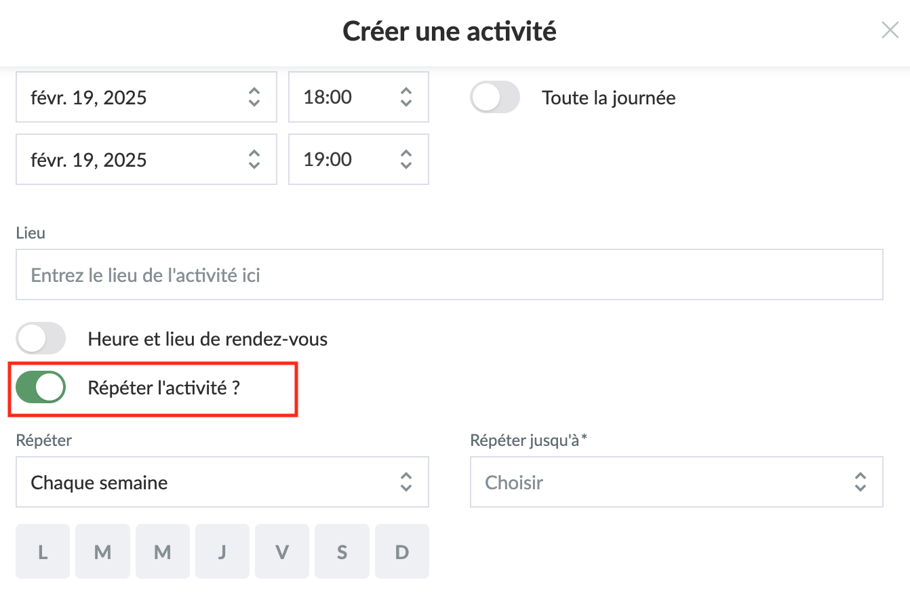Disable the Répéter l'activité switch
The image size is (910, 614).
tap(41, 388)
